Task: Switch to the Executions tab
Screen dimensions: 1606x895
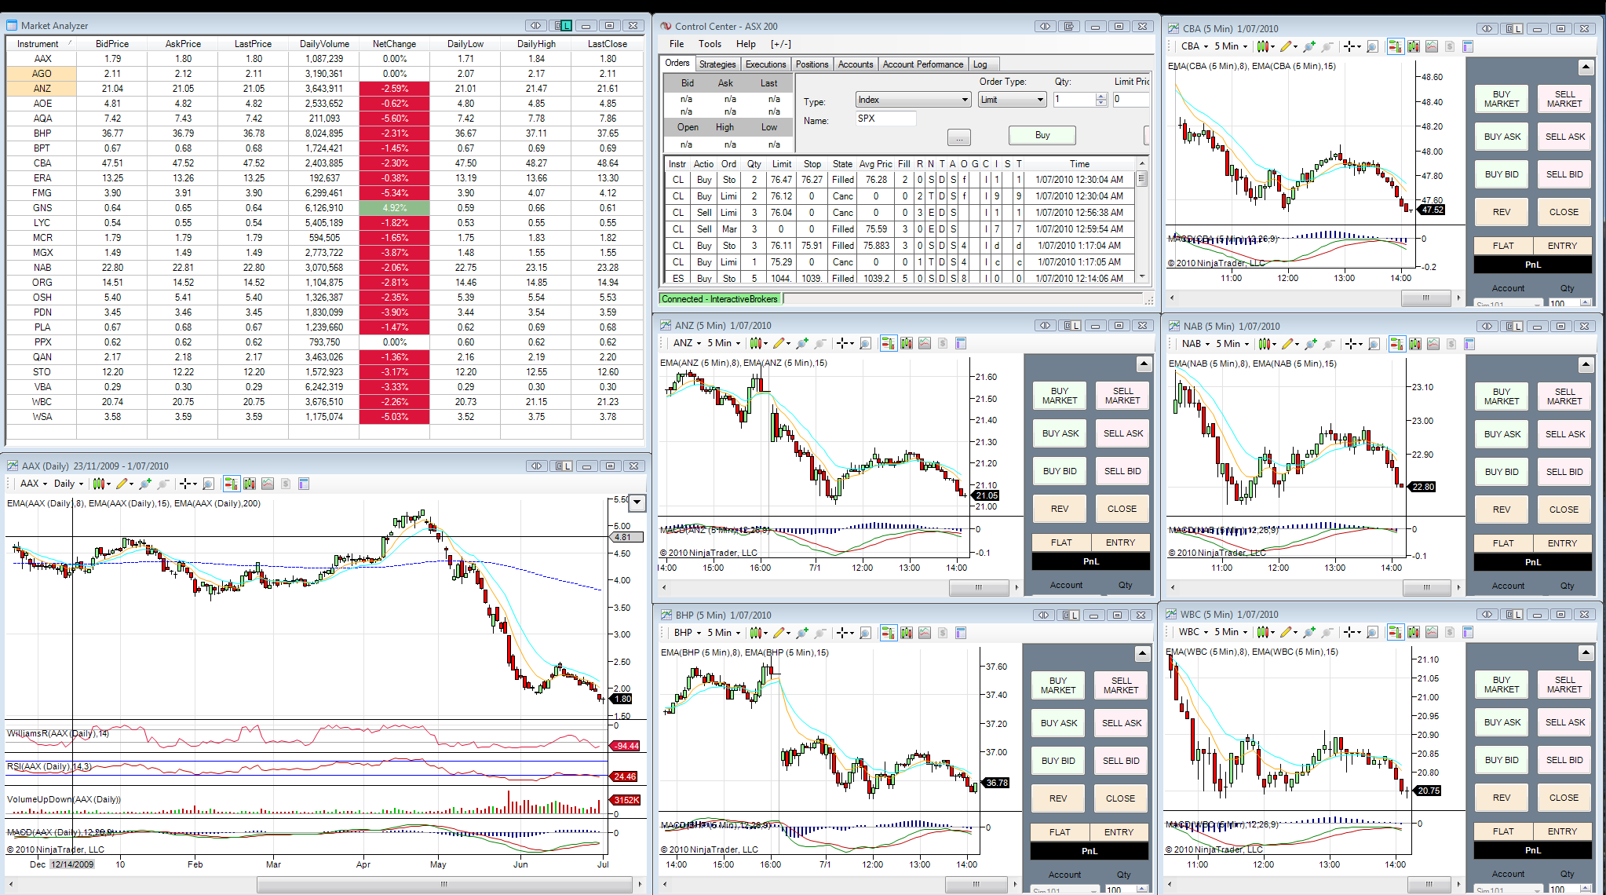Action: [x=765, y=64]
